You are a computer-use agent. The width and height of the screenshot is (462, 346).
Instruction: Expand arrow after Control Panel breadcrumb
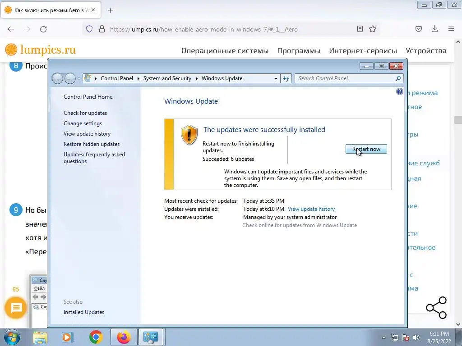coord(138,78)
